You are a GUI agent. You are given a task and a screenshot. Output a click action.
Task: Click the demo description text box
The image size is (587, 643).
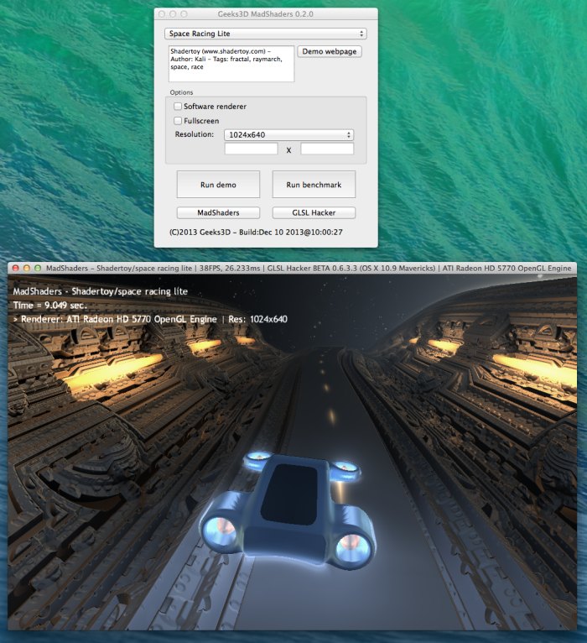(x=231, y=64)
